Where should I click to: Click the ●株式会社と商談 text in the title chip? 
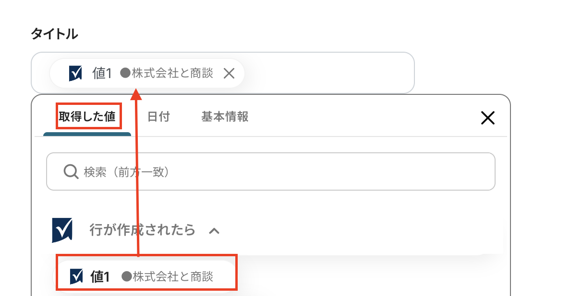click(x=167, y=73)
